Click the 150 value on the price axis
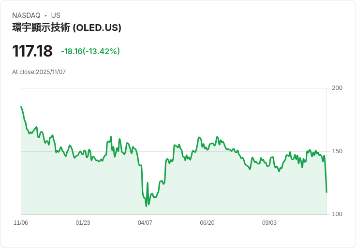This screenshot has width=356, height=248. (x=337, y=151)
